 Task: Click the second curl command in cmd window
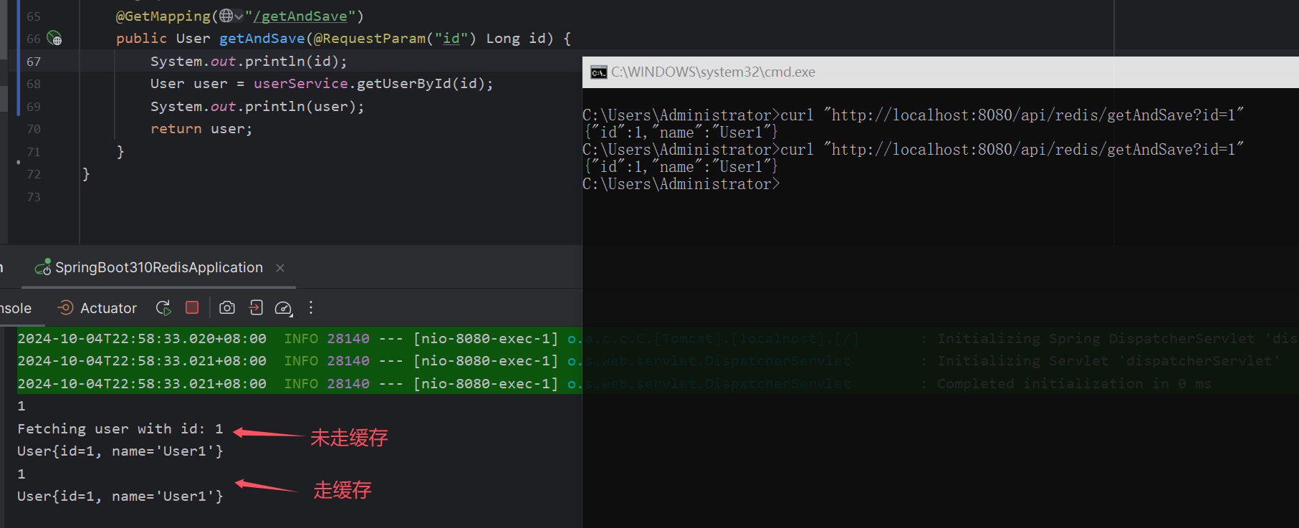click(x=1012, y=149)
